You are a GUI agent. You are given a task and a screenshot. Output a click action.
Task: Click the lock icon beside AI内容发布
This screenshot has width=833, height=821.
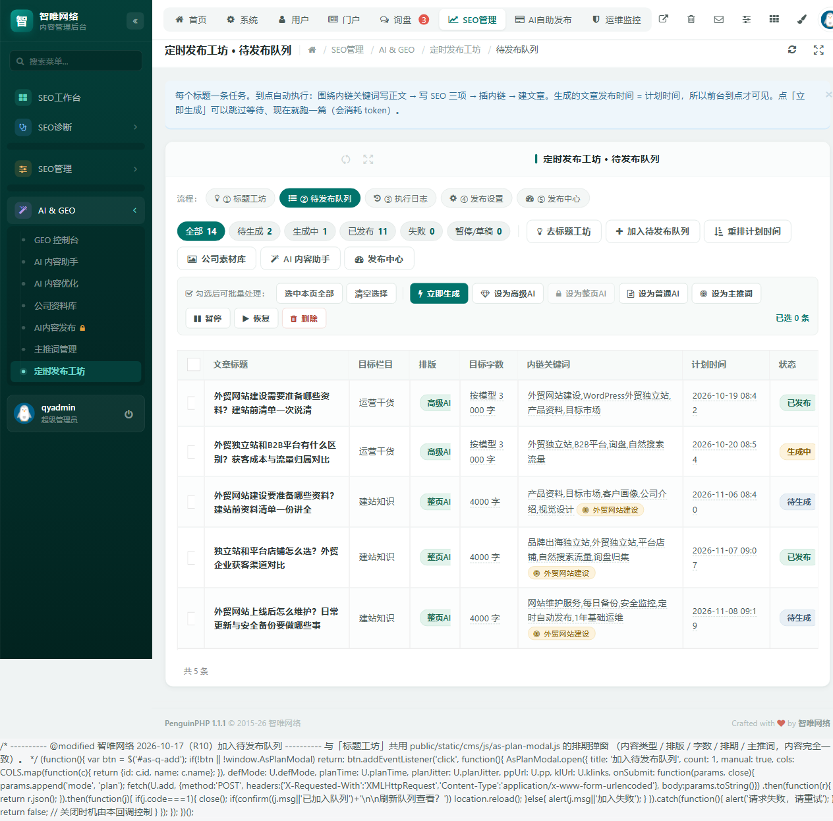pos(82,327)
